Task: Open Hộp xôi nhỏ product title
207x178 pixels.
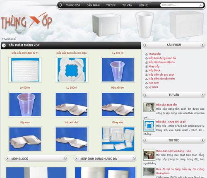Action: 72,122
